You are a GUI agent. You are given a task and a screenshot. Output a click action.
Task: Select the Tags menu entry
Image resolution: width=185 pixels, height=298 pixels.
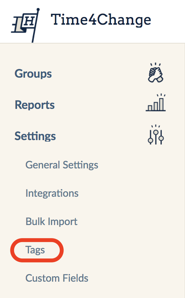35,250
